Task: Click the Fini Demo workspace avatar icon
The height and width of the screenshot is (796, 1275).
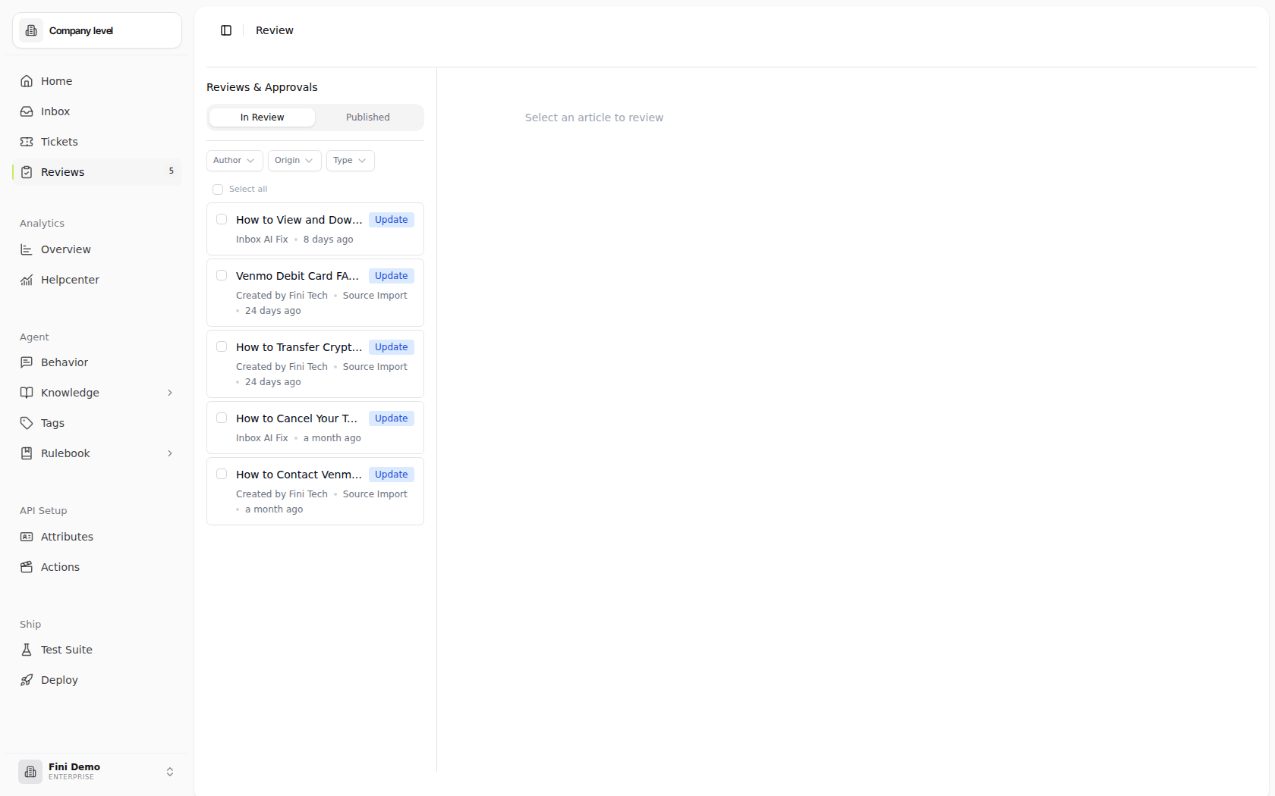Action: click(x=30, y=772)
